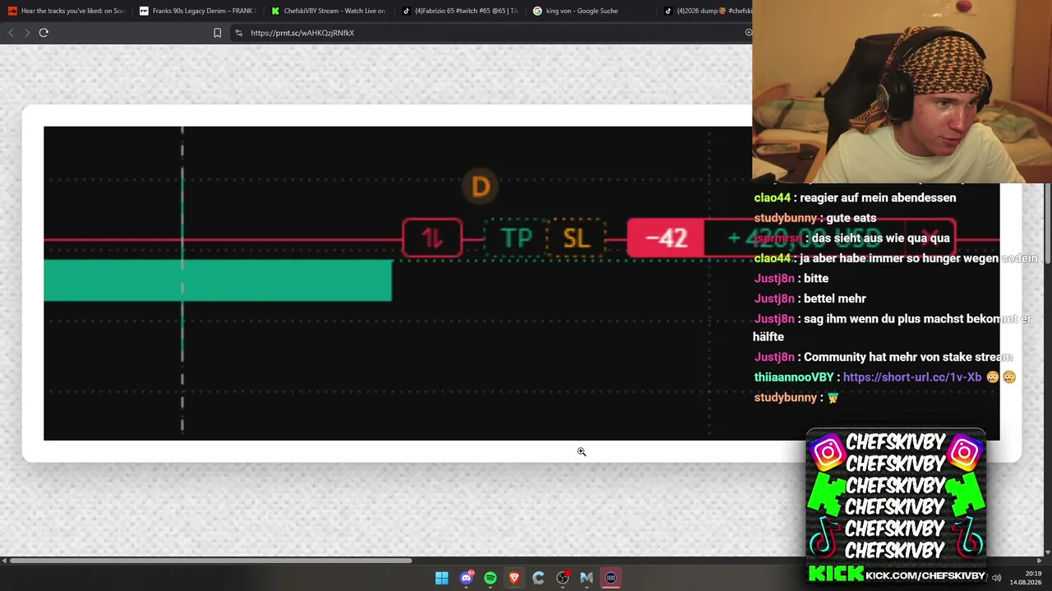This screenshot has height=591, width=1052.
Task: Open the 2026 dump TikTok tab
Action: tap(707, 11)
